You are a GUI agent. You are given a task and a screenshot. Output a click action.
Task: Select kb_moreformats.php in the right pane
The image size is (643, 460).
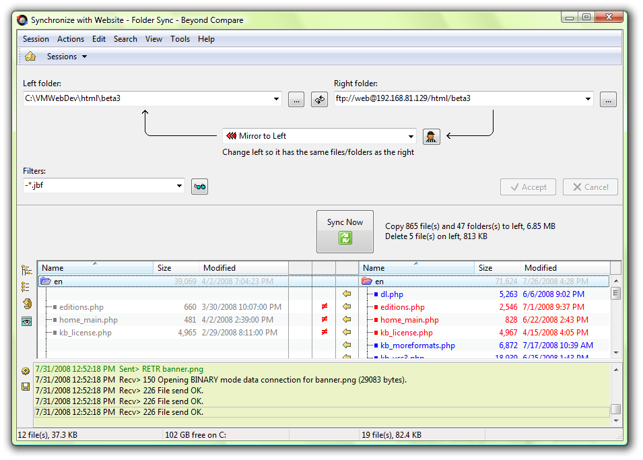click(x=417, y=345)
